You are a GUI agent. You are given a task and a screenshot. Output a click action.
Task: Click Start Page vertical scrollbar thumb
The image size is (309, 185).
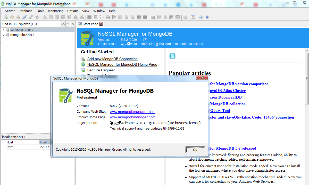tap(307, 79)
